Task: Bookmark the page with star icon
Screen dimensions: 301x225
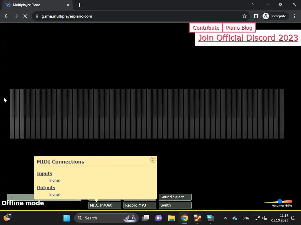Action: 244,16
